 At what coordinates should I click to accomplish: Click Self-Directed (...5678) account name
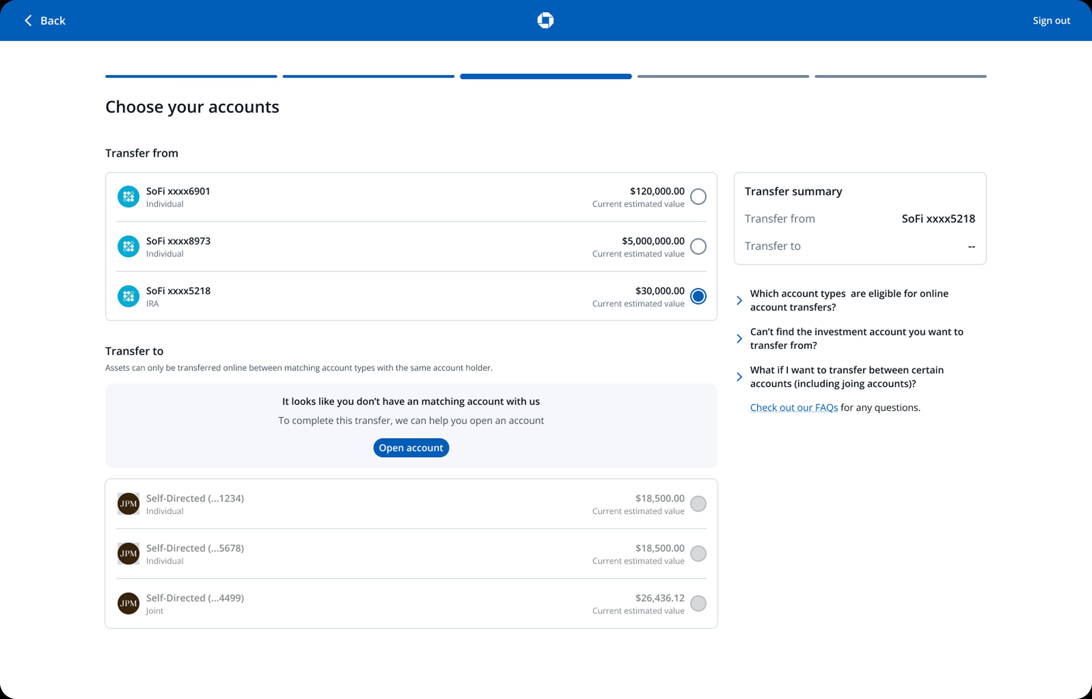click(195, 548)
